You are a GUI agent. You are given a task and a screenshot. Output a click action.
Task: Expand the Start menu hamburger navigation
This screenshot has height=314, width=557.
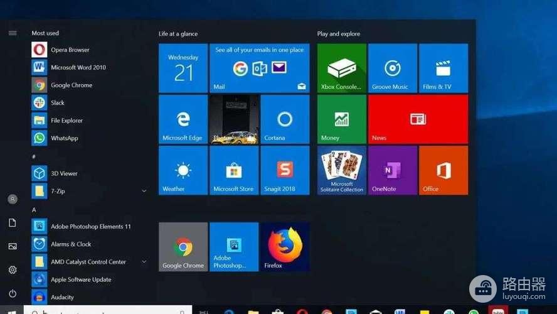tap(13, 33)
